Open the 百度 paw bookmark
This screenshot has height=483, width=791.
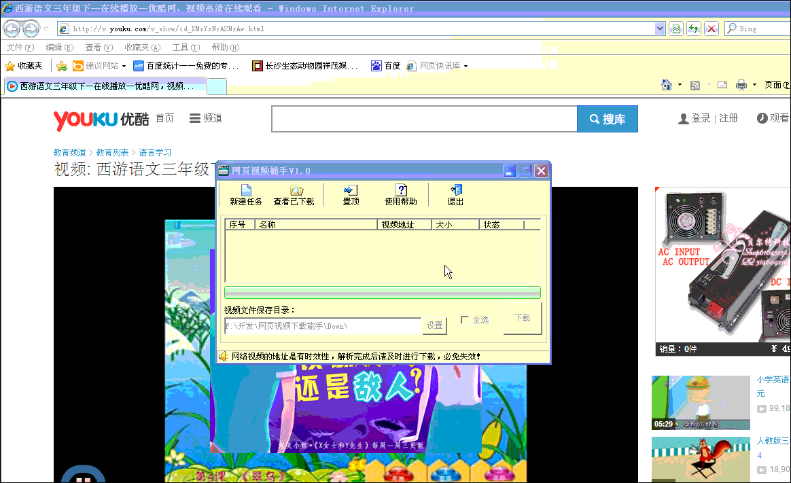(386, 65)
